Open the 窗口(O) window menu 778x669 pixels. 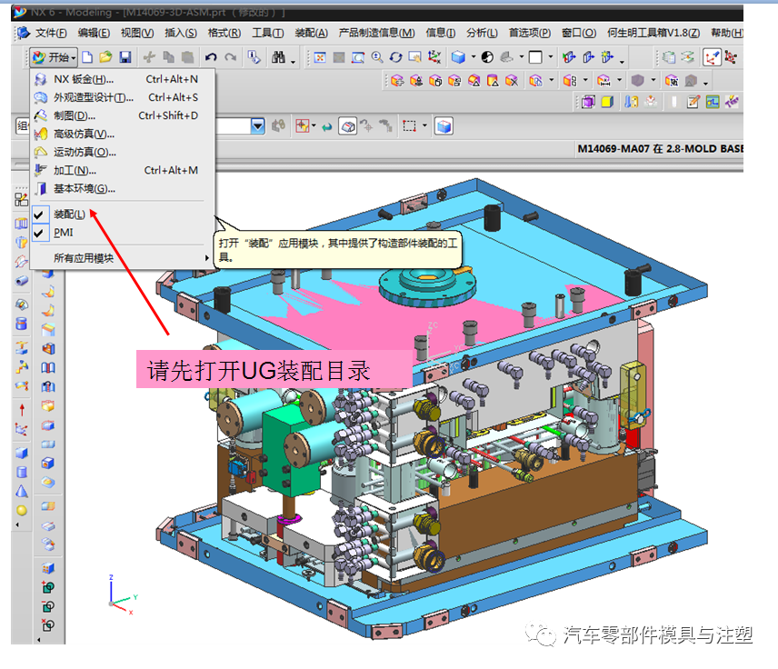(579, 34)
